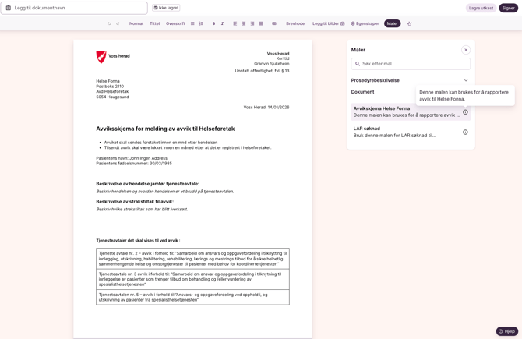This screenshot has width=522, height=339.
Task: Toggle bold formatting
Action: [x=213, y=23]
